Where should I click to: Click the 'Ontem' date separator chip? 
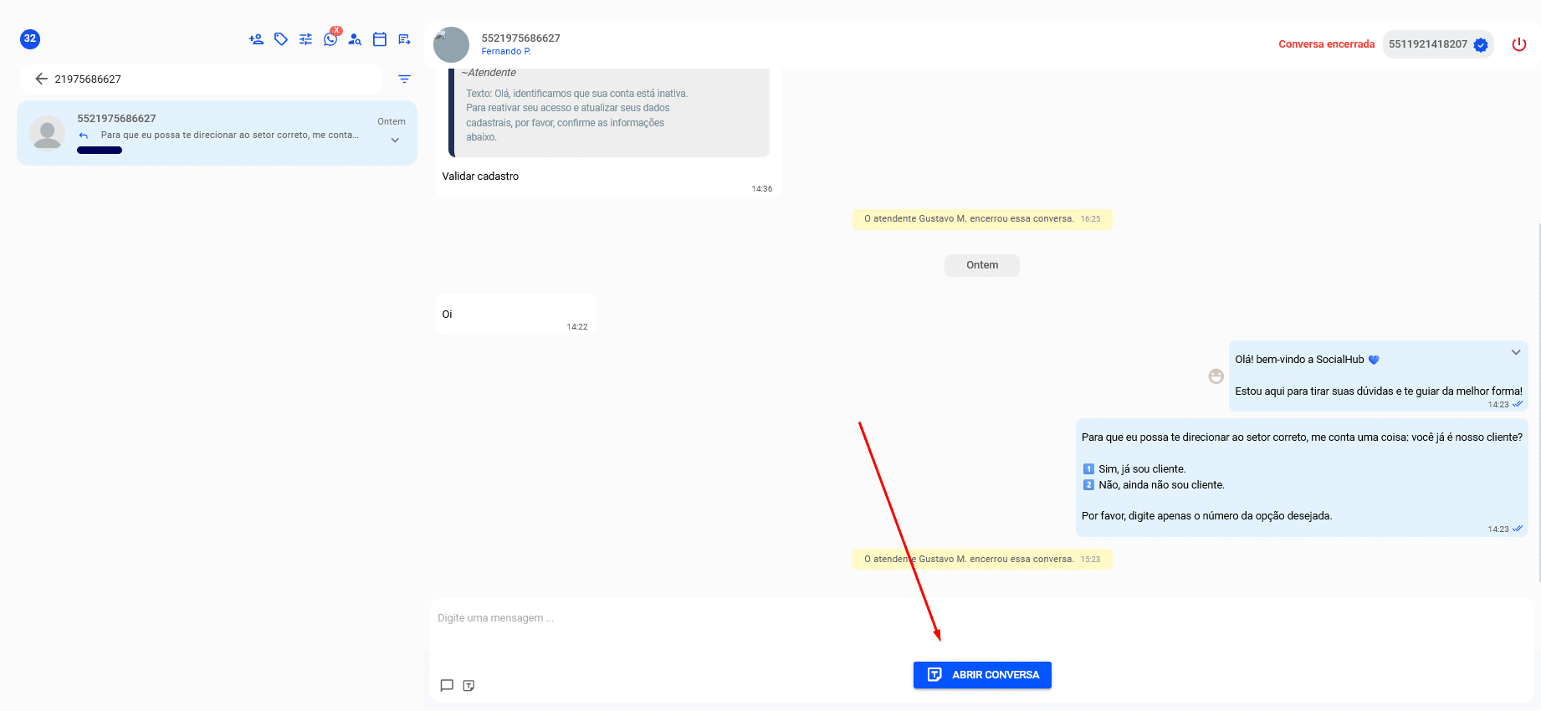point(982,265)
